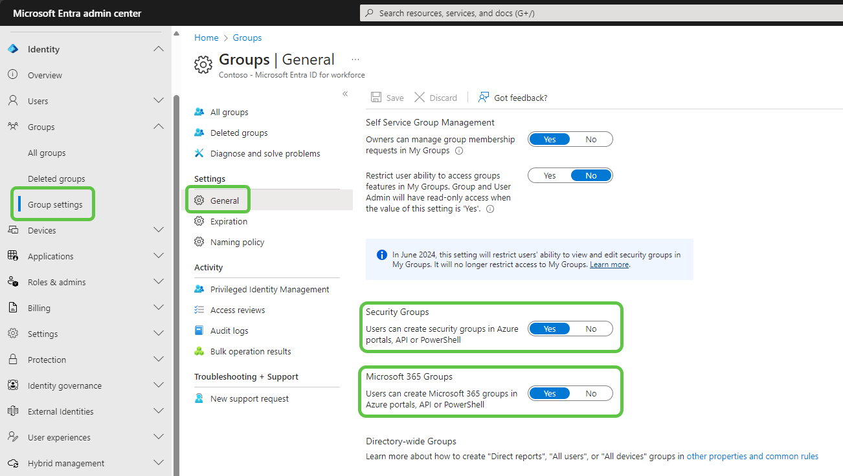Click the Got feedback icon
The image size is (843, 476).
(484, 98)
